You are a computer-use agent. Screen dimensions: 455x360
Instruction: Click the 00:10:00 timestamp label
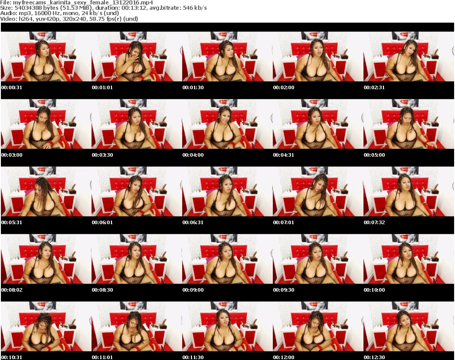(374, 290)
